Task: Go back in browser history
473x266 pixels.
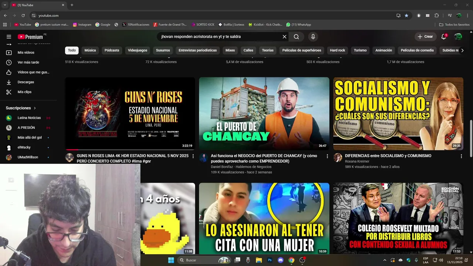Action: point(5,16)
